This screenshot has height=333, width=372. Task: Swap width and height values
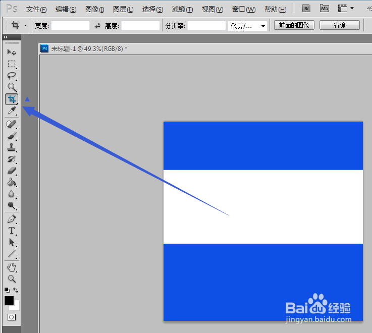[x=97, y=25]
